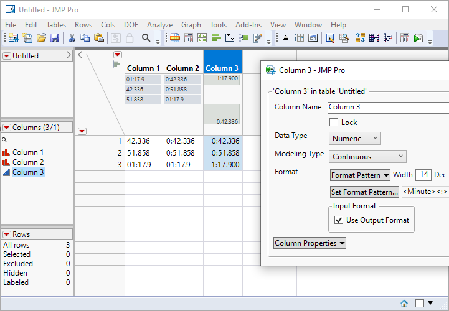Select the Column 2 header

182,68
